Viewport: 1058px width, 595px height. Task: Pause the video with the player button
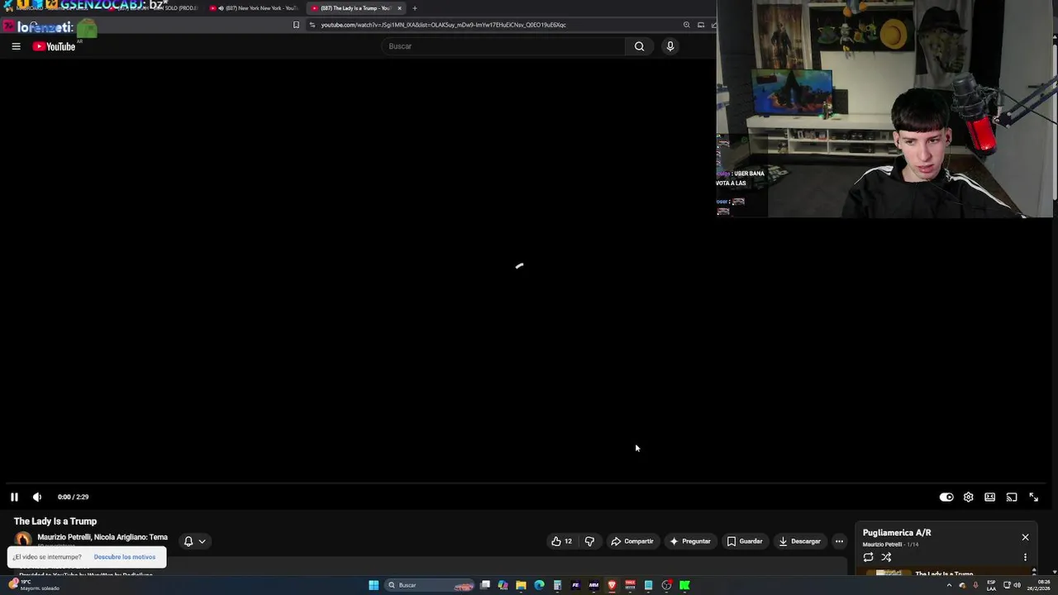click(x=14, y=497)
